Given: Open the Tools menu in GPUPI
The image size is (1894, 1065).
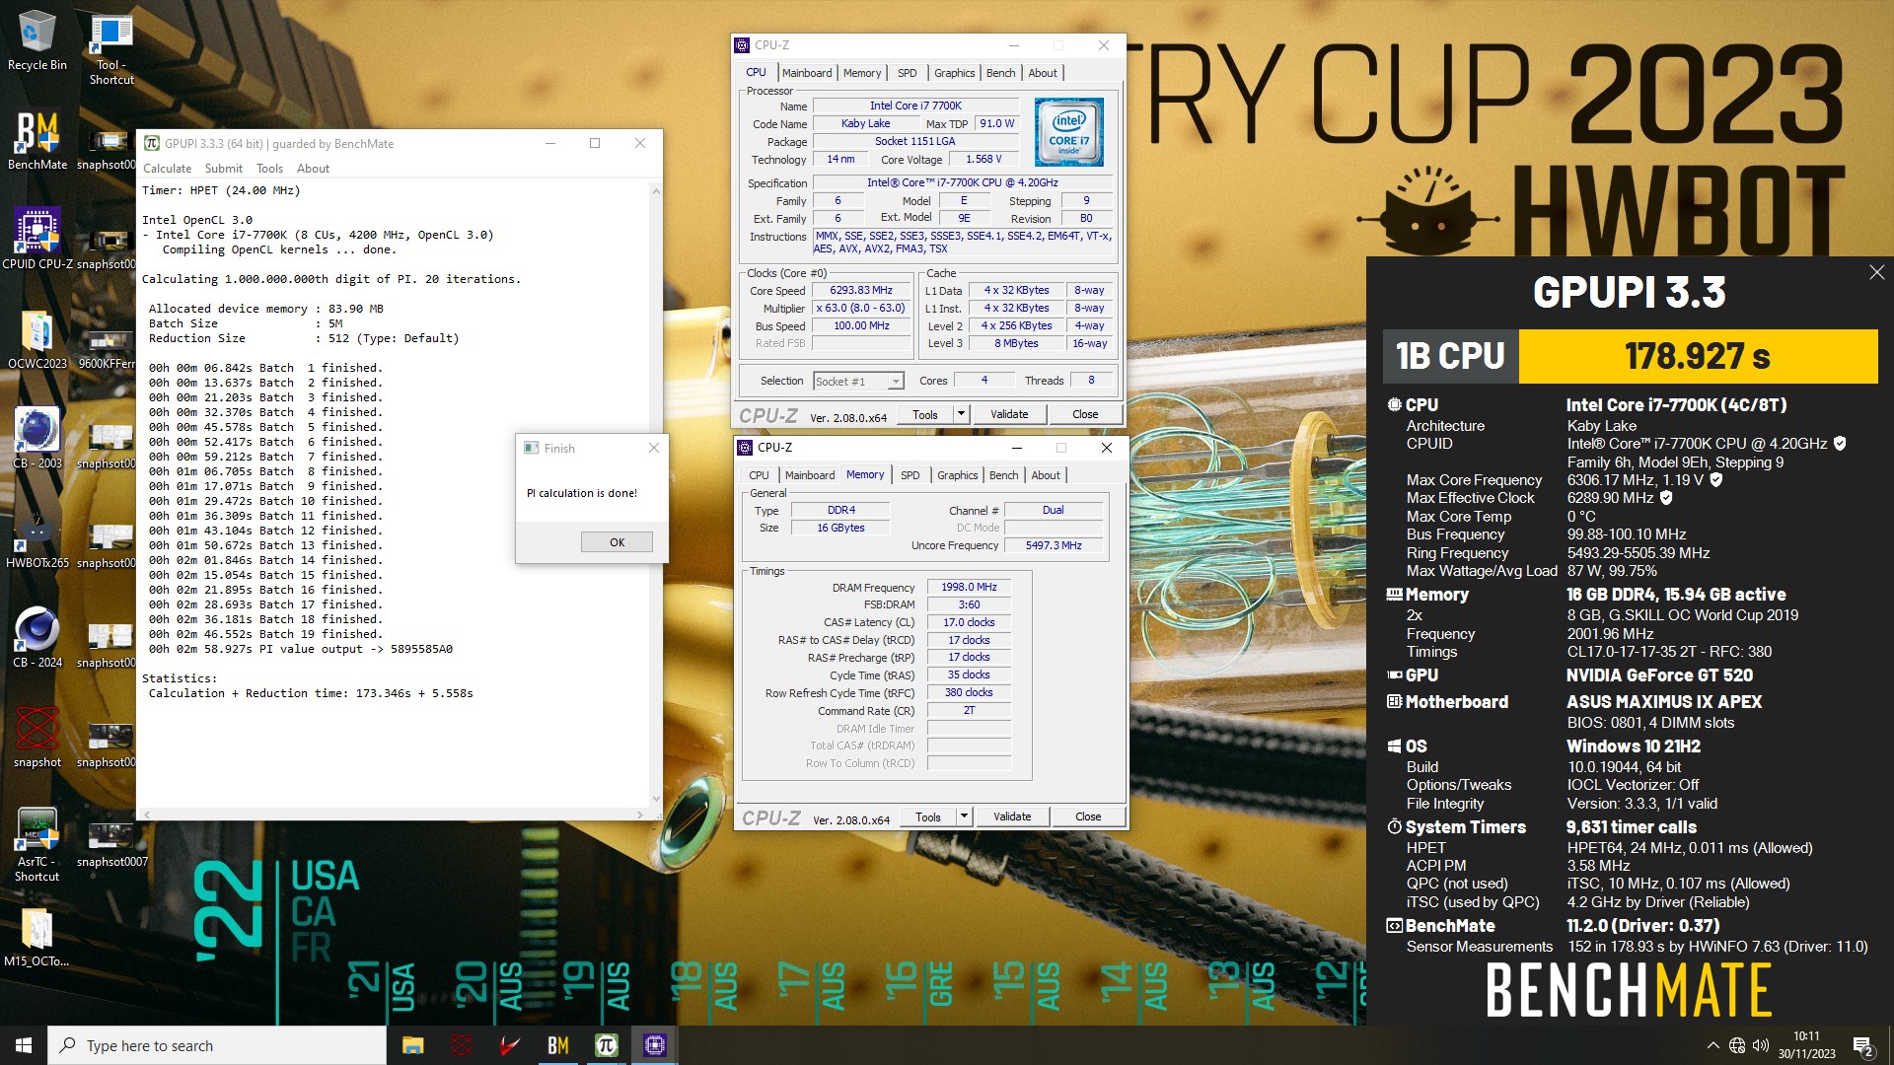Looking at the screenshot, I should (269, 169).
